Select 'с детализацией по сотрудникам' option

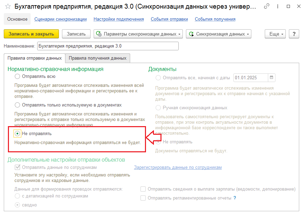coord(18,196)
